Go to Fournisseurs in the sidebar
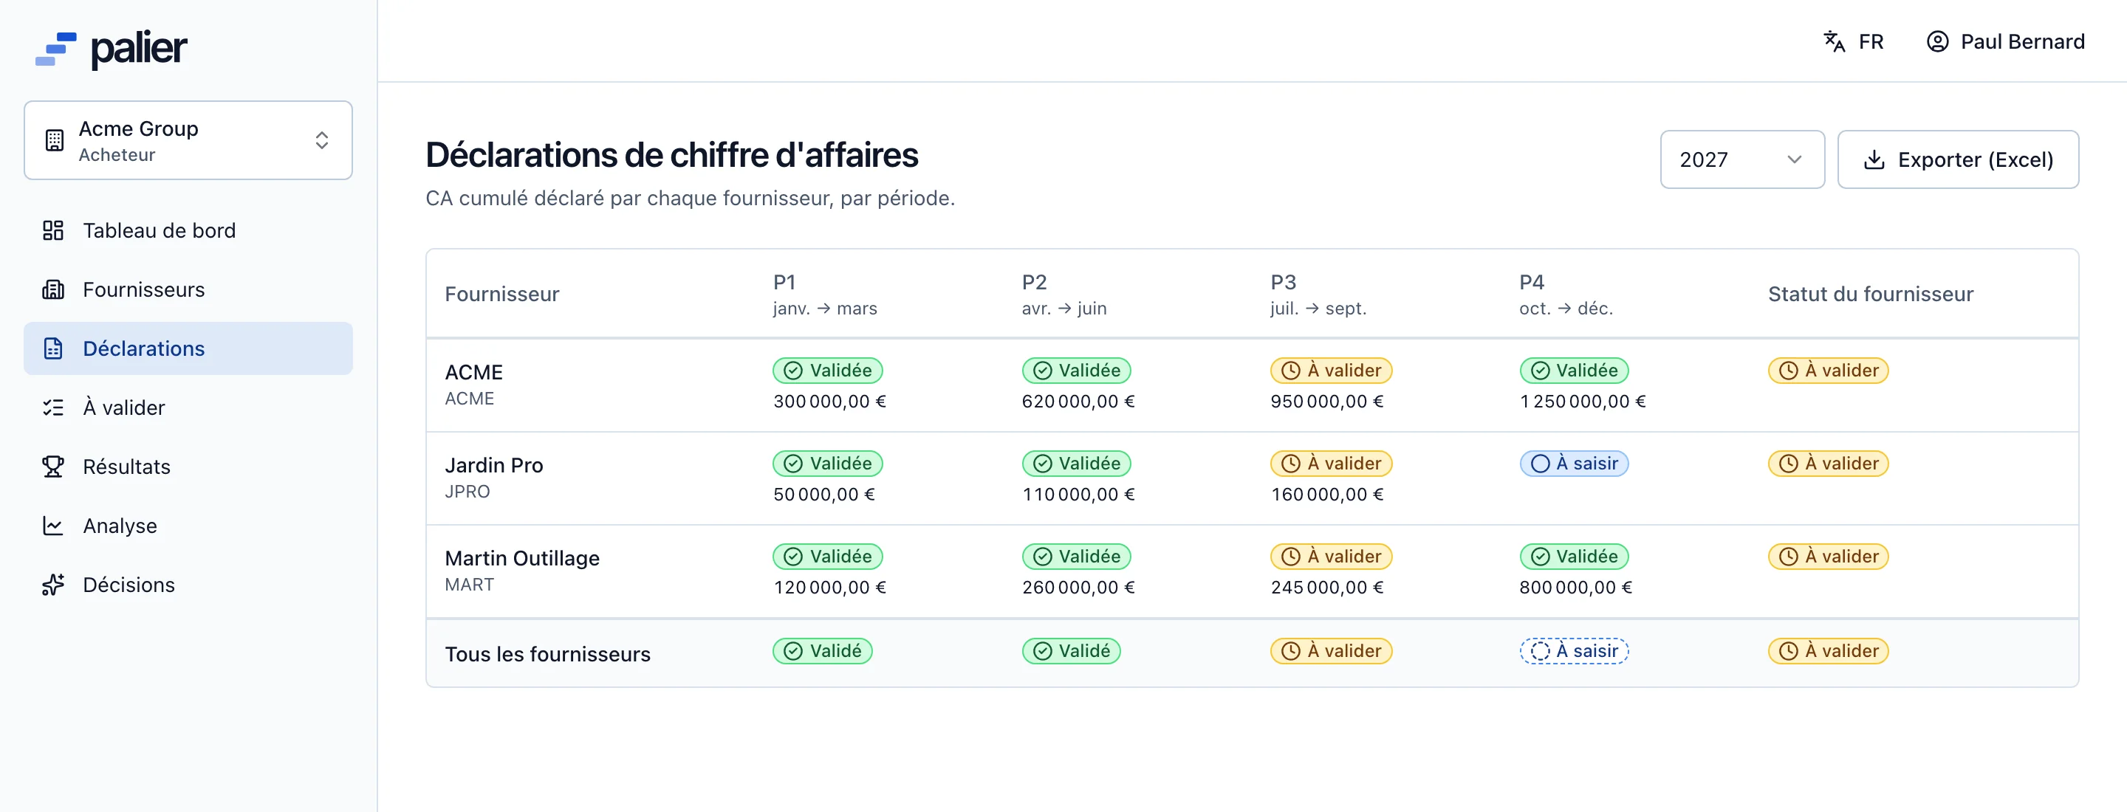The height and width of the screenshot is (812, 2127). tap(188, 289)
